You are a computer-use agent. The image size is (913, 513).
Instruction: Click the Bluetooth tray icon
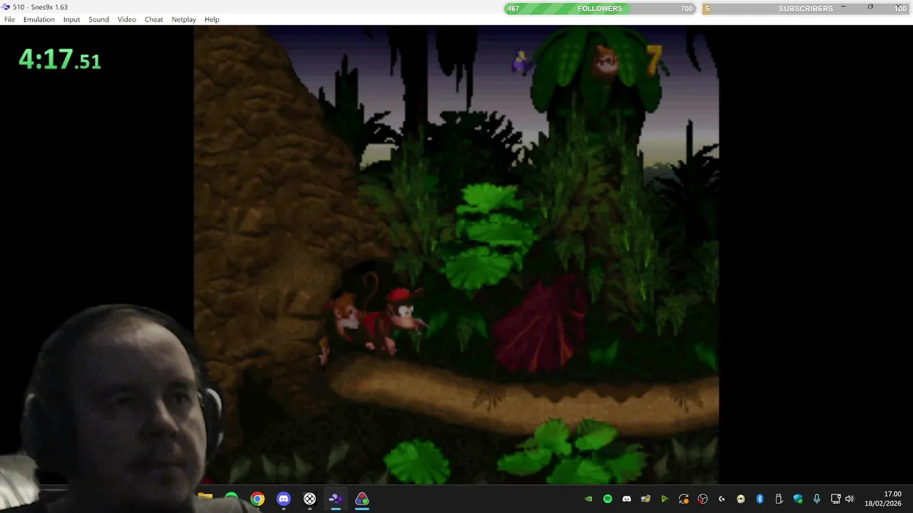[x=760, y=499]
